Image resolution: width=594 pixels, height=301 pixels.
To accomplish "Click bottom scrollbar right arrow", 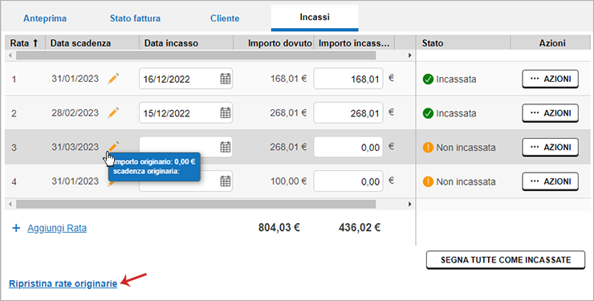I will [409, 205].
